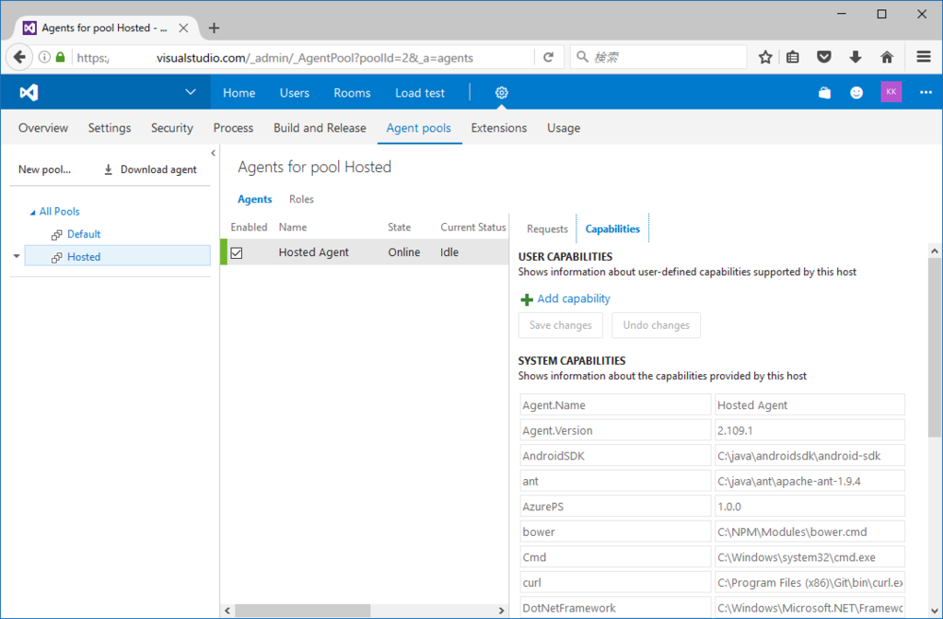Click the Cmd capability value field
943x619 pixels.
point(809,557)
